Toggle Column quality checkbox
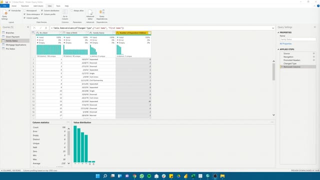This screenshot has width=320, height=180. (24, 18)
